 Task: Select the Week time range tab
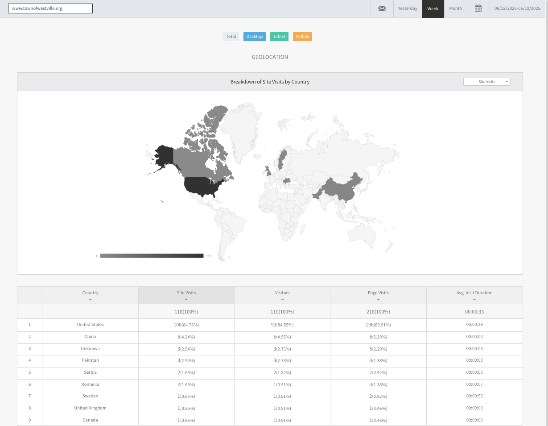(433, 8)
